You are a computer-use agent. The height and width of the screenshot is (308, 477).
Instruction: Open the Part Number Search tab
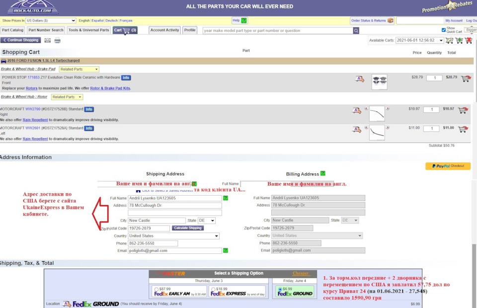pos(46,30)
